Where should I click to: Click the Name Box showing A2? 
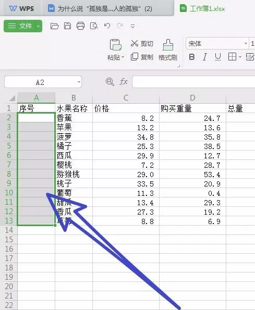pyautogui.click(x=40, y=82)
